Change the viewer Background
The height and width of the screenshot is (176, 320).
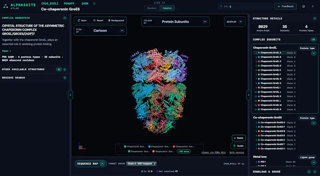coord(116,20)
